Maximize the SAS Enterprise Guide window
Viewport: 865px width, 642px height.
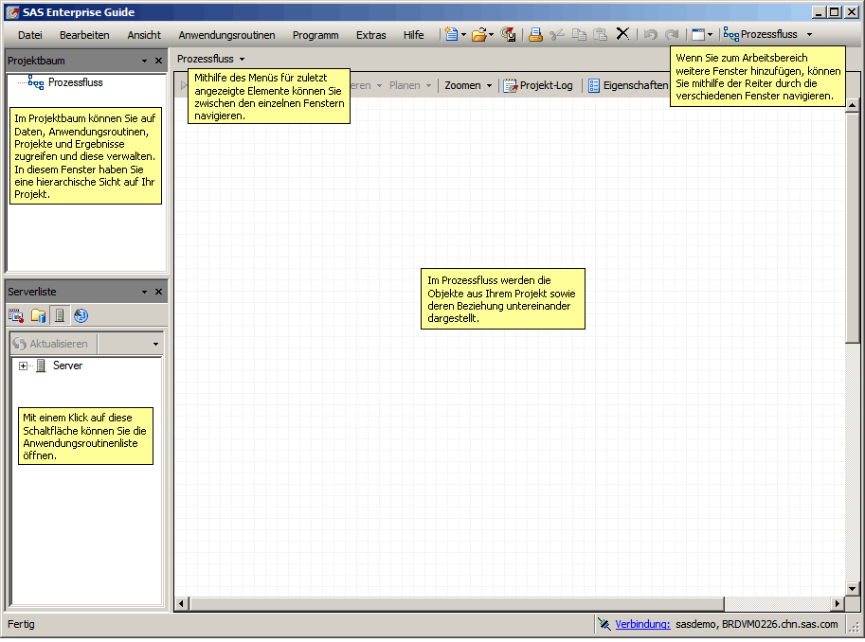pos(835,12)
